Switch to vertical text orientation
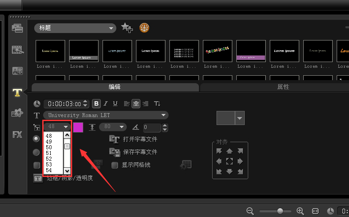 coord(157,103)
